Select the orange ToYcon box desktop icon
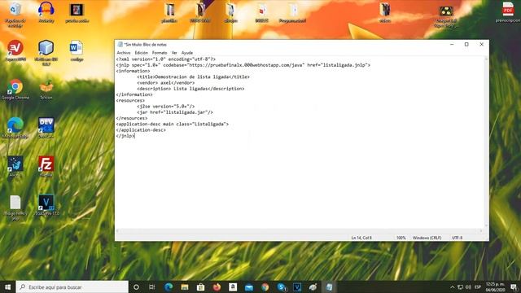521x293 pixels. tap(46, 87)
